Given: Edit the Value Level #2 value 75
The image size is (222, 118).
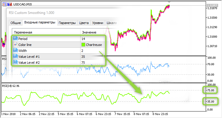Looking at the screenshot, I should click(x=83, y=63).
